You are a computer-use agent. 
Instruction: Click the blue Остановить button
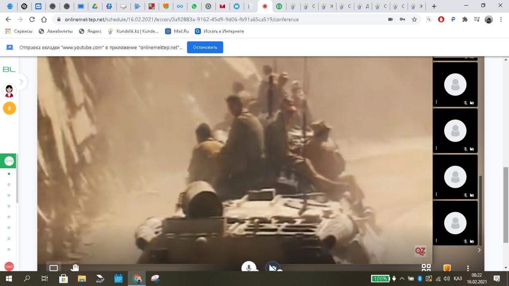pos(205,47)
